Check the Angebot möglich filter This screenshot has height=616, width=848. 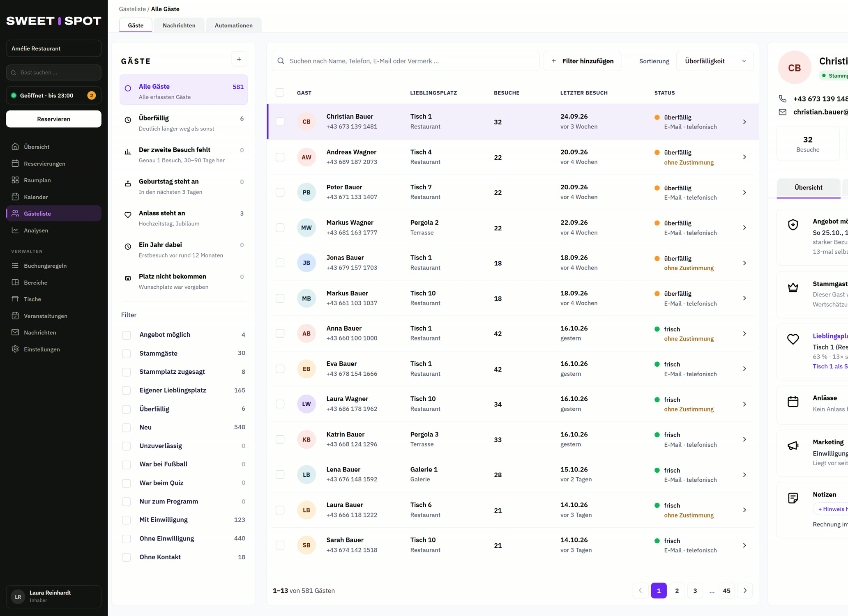[127, 335]
